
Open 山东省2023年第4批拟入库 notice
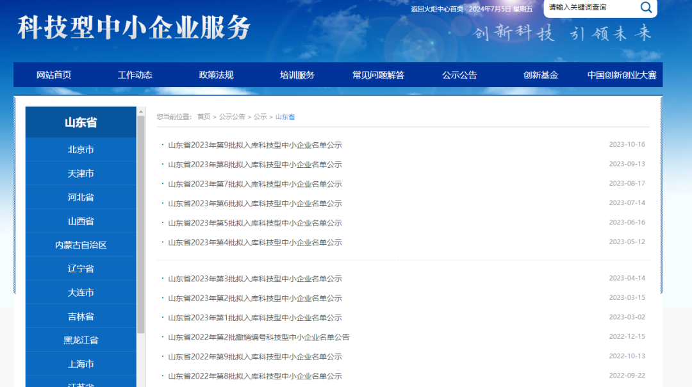pos(255,243)
